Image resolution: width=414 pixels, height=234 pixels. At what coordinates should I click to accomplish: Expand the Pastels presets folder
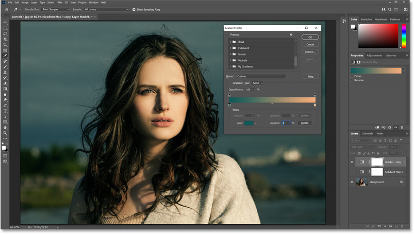(x=230, y=55)
